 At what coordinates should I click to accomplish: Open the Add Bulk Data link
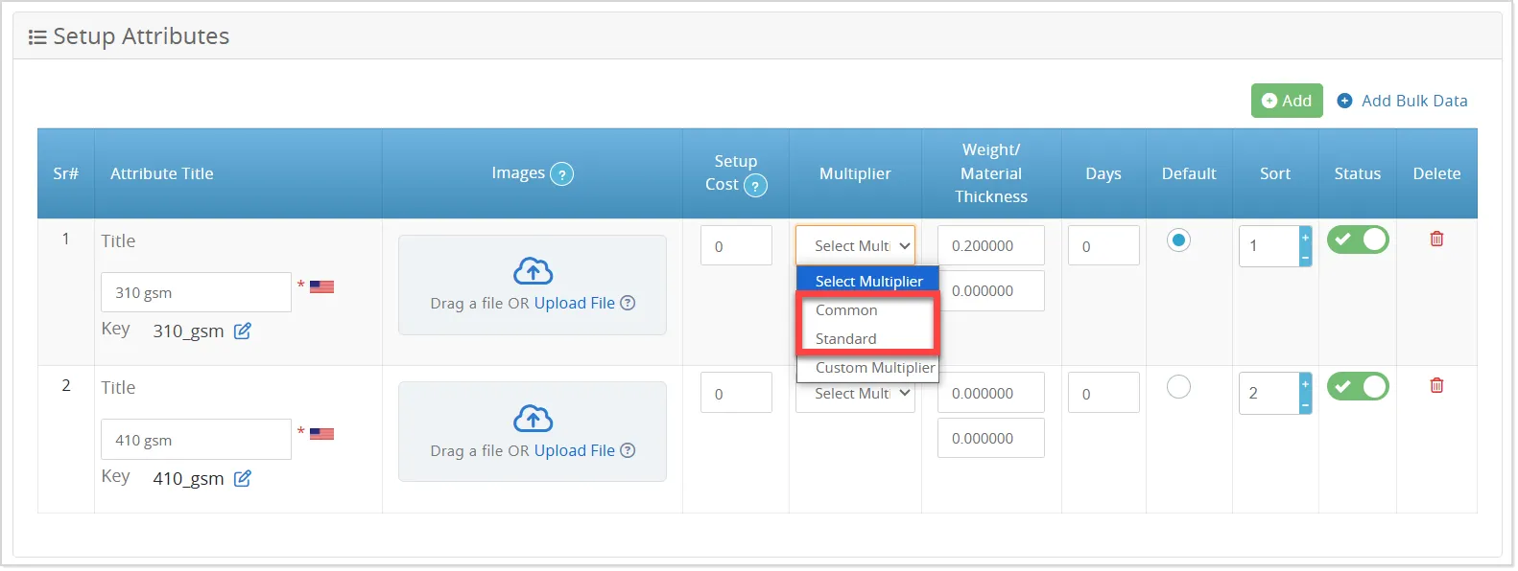tap(1402, 101)
